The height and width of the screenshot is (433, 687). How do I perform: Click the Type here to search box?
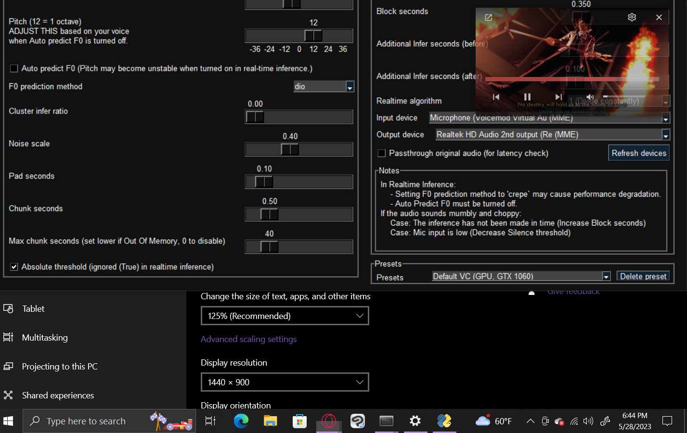(109, 421)
